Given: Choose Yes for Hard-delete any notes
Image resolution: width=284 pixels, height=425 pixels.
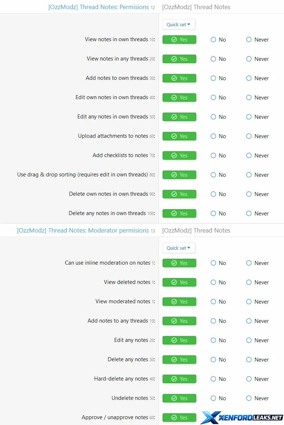Looking at the screenshot, I should (x=179, y=379).
